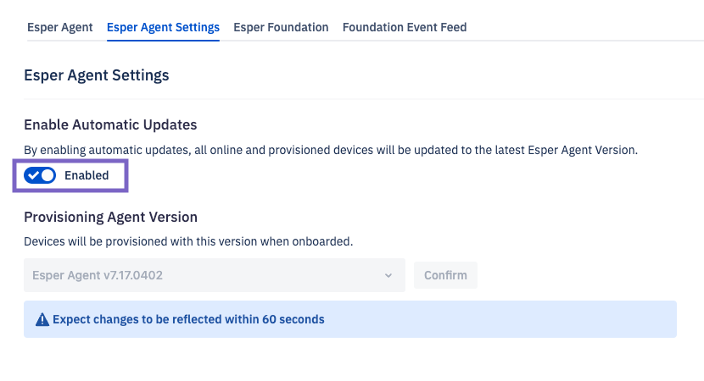Screen dimensions: 704x381
Task: Click the Enabled label beside the toggle
Action: click(87, 175)
